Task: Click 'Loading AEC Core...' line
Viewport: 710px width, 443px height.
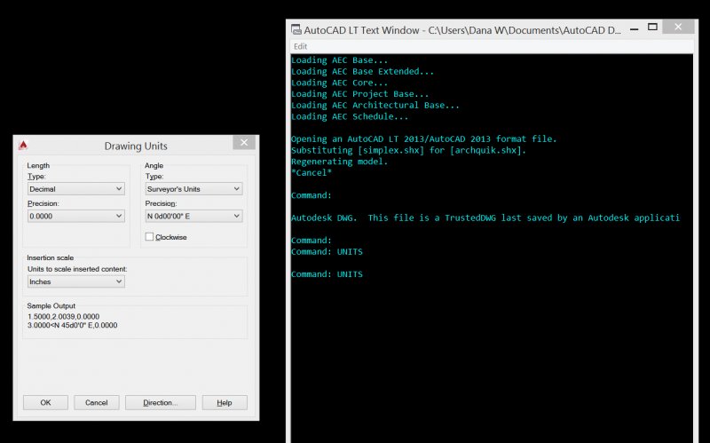Action: pos(339,83)
